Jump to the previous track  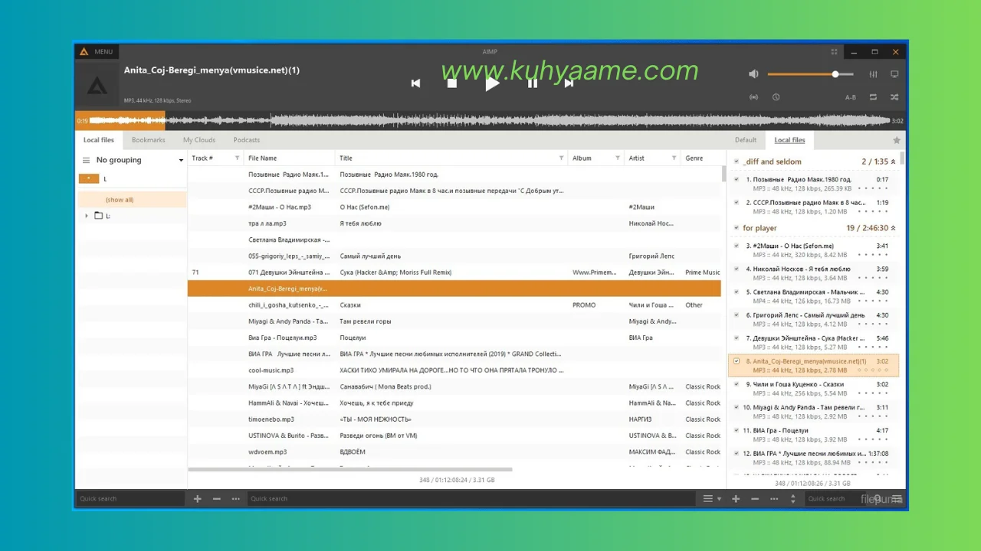pos(415,83)
